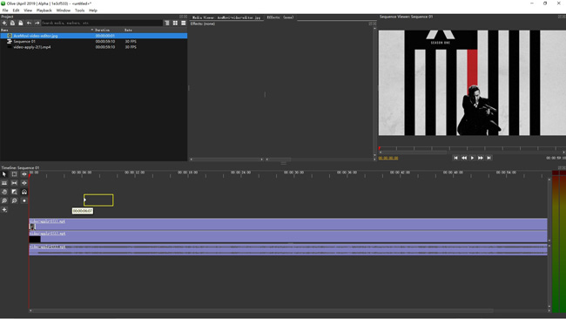Click the green audio level meter
The image size is (566, 319).
pyautogui.click(x=559, y=241)
